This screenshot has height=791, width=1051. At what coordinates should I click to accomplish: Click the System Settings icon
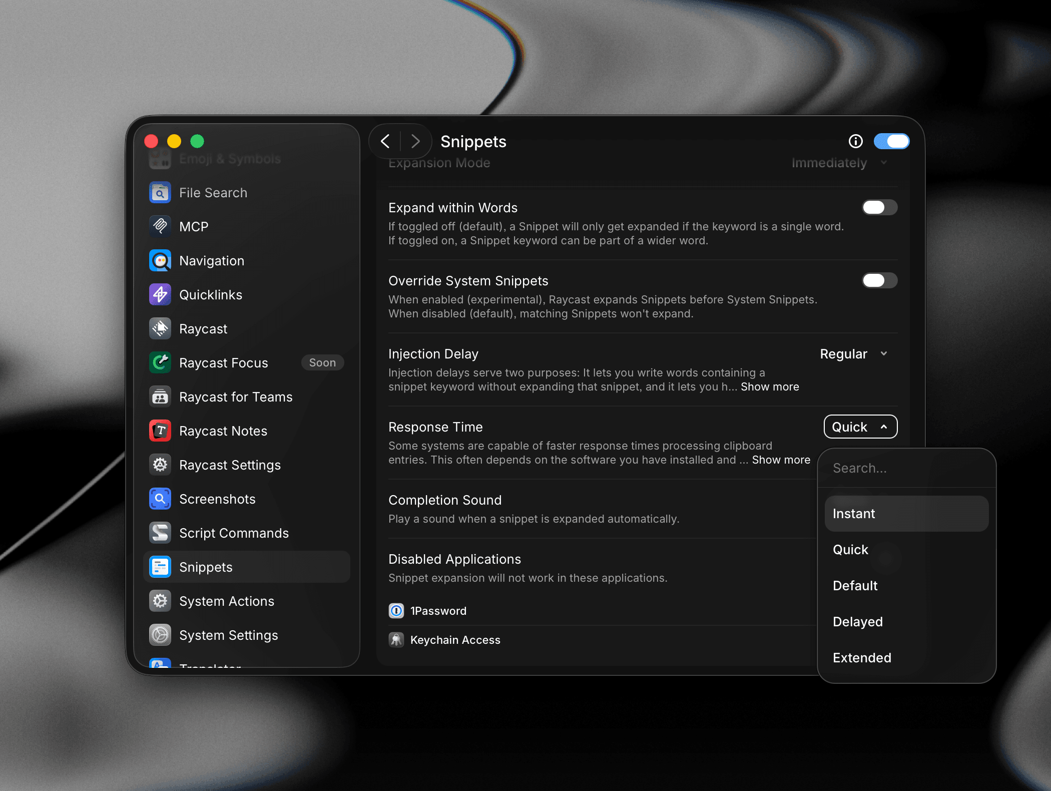point(160,635)
